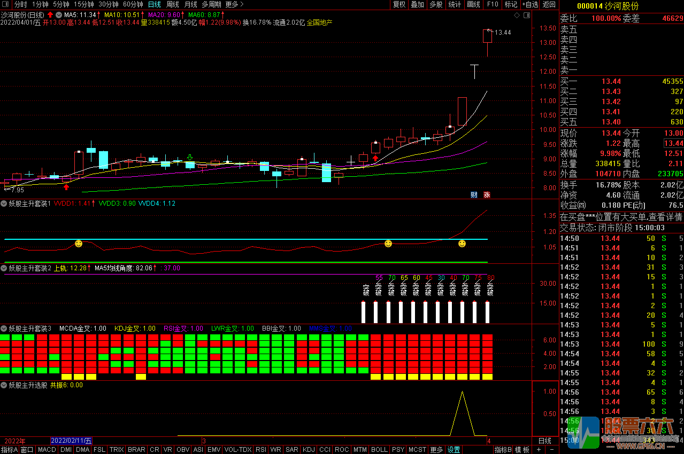Open 查看详情 big order notice link
This screenshot has width=684, height=454.
666,217
